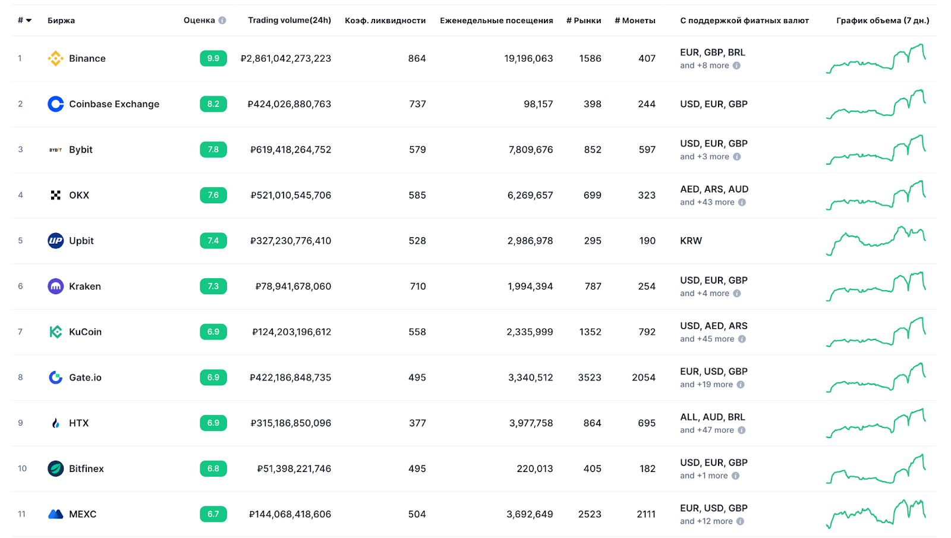951x538 pixels.
Task: Expand 'and +45 more' fiat list for KuCoin
Action: (707, 339)
